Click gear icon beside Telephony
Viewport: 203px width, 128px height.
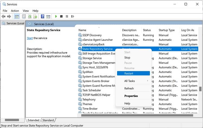(x=80, y=99)
